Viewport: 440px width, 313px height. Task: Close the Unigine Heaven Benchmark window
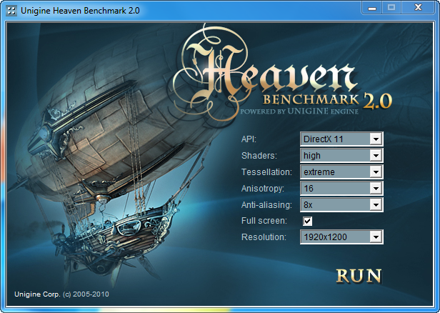tap(418, 8)
